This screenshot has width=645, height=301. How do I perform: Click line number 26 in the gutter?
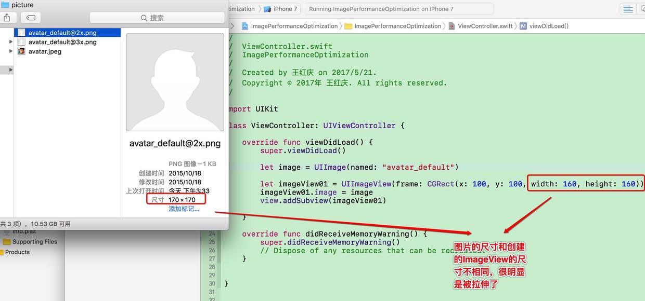tap(212, 250)
